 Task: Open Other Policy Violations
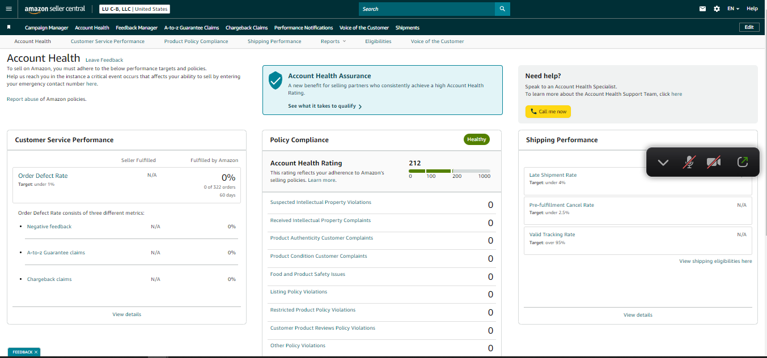[298, 346]
